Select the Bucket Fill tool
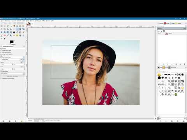The width and height of the screenshot is (187, 140). click(17, 32)
